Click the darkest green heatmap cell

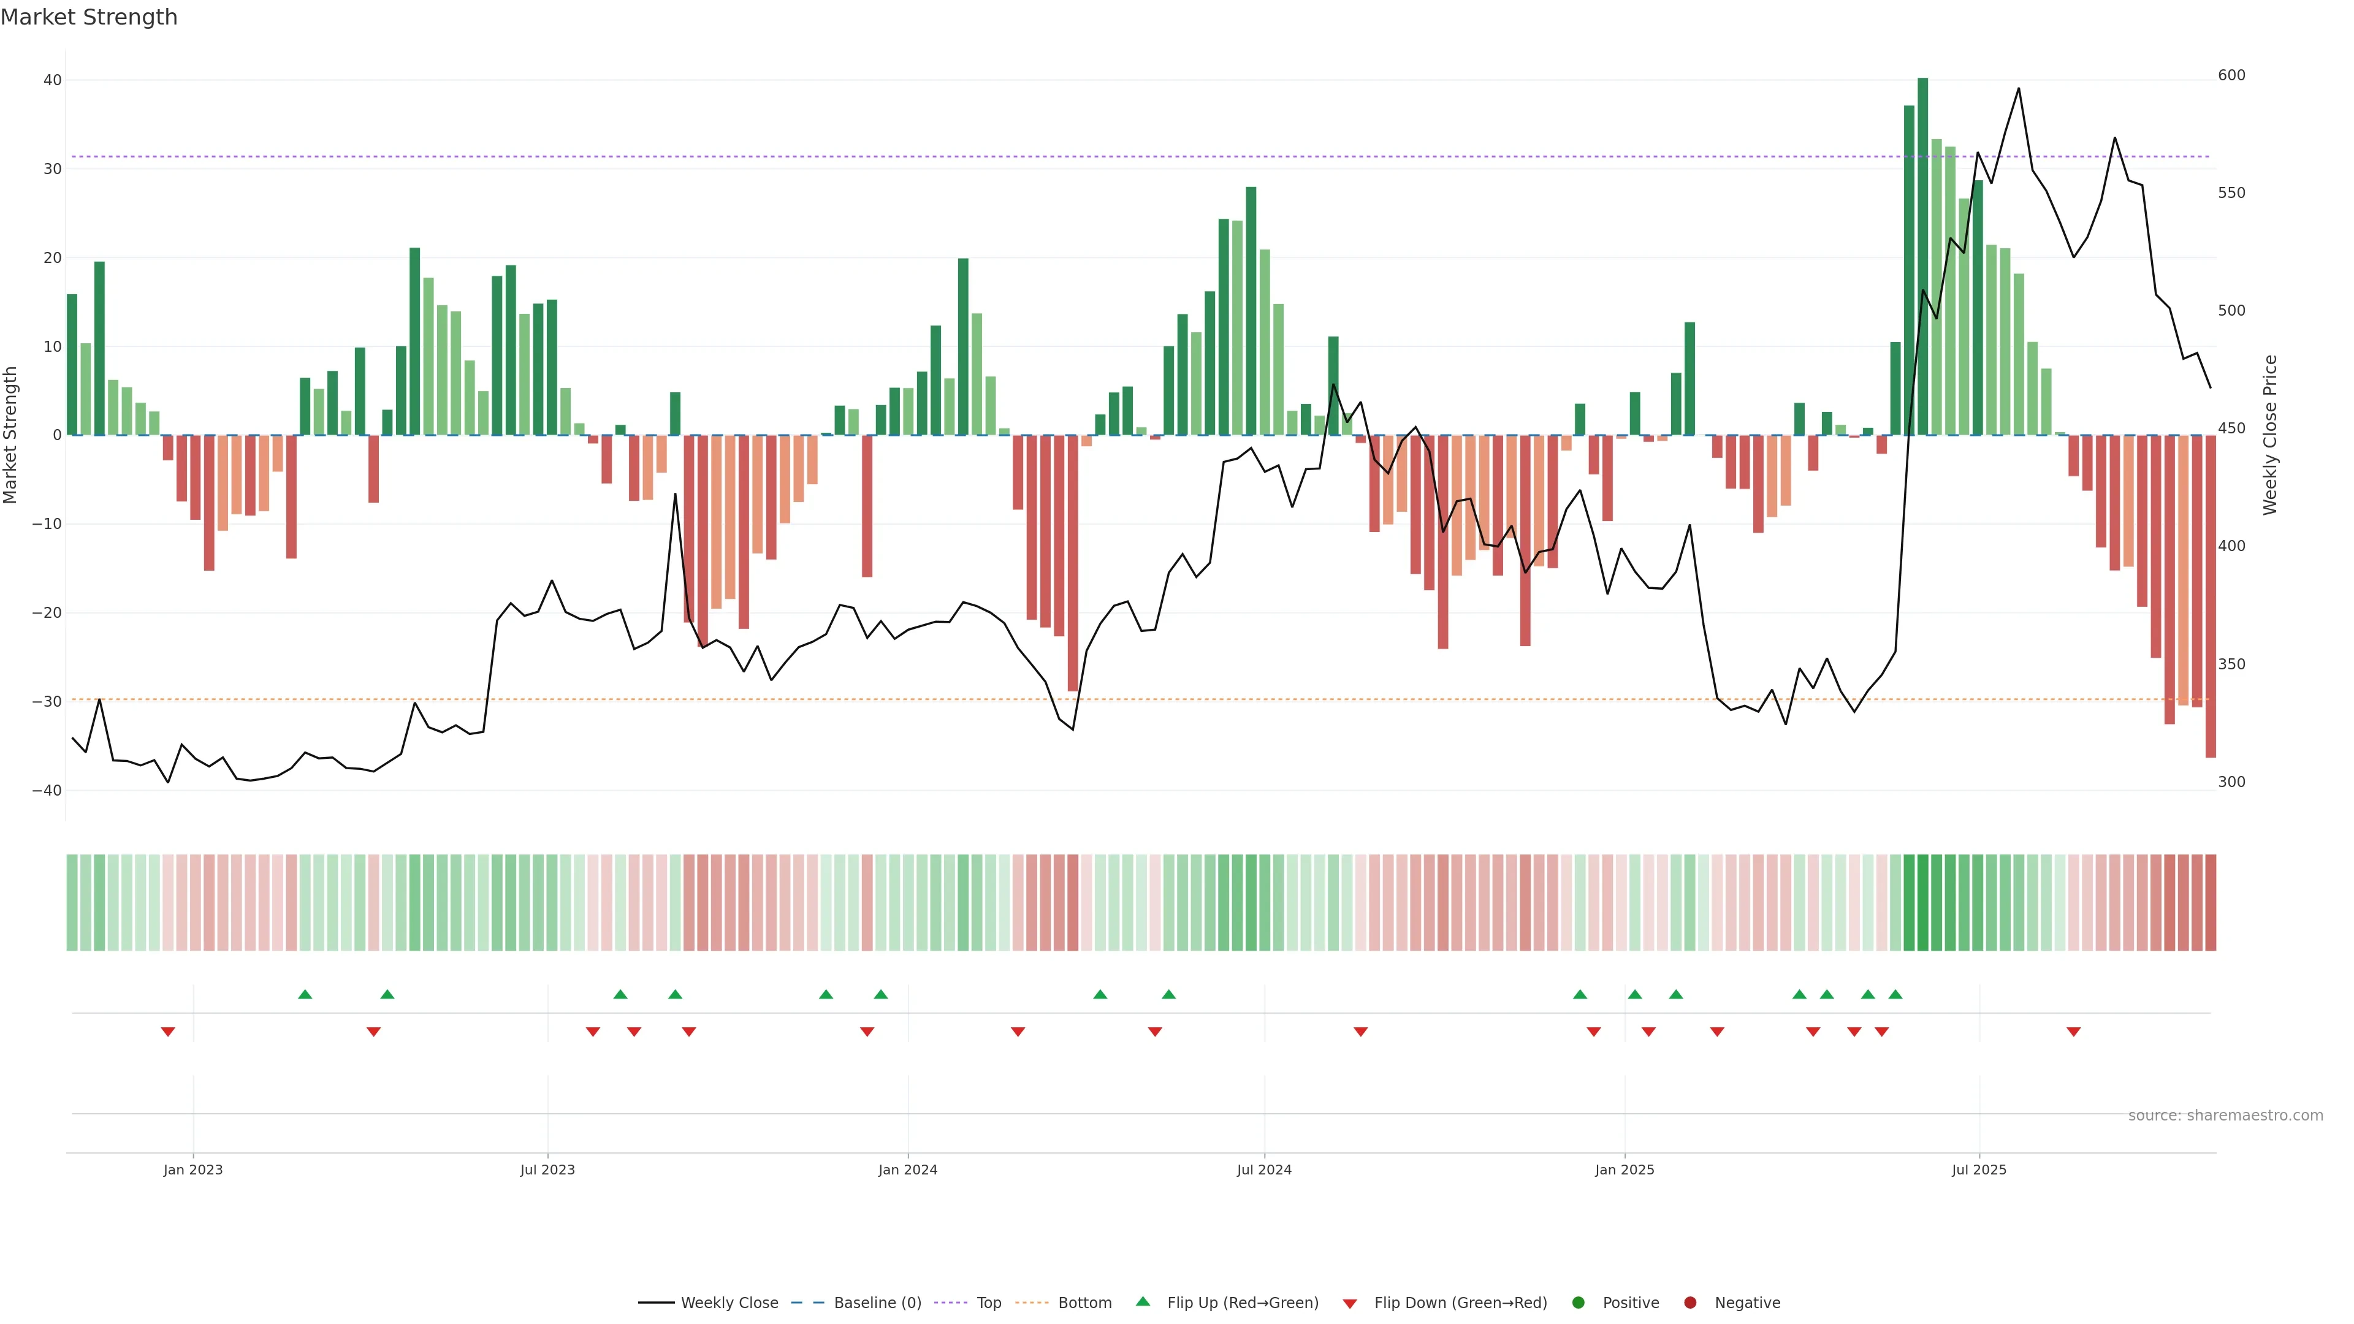point(1922,903)
